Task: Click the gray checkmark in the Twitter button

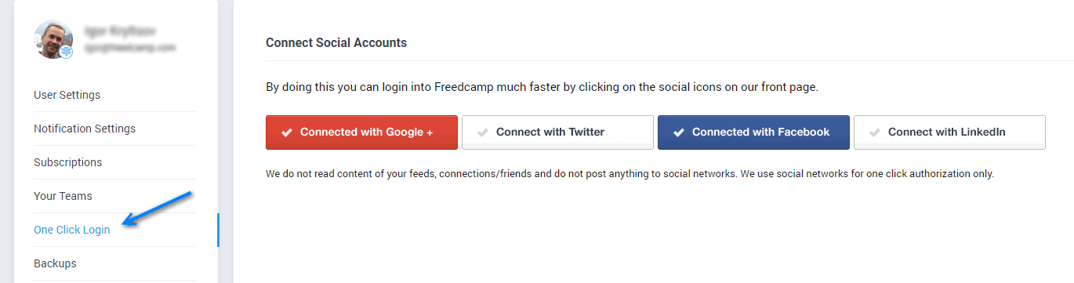Action: click(483, 132)
